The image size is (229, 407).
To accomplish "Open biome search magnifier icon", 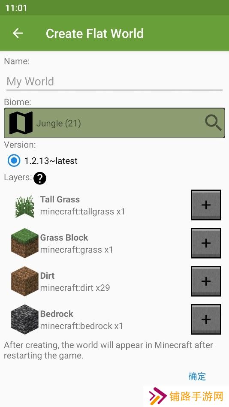I will coord(213,123).
